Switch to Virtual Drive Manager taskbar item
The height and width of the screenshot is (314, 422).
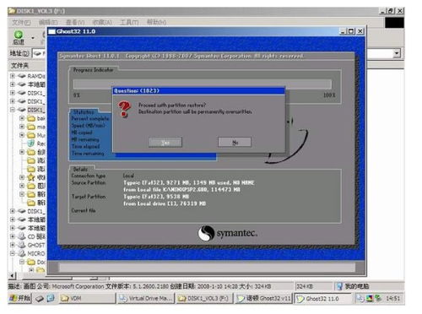point(145,298)
